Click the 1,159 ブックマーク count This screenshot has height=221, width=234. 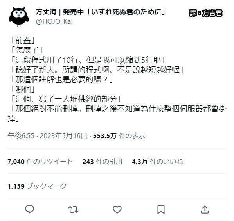click(37, 186)
